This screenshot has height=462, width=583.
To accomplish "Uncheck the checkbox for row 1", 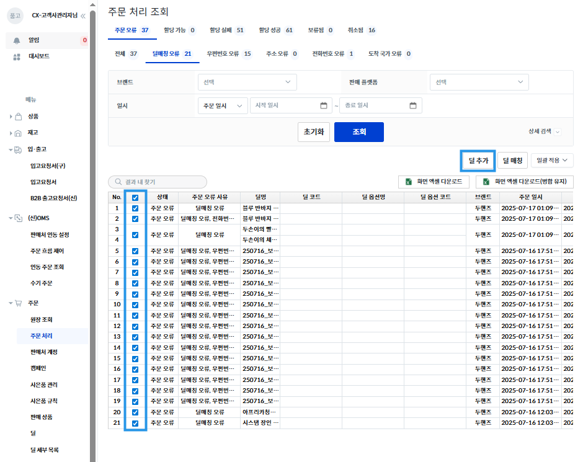I will coord(135,208).
